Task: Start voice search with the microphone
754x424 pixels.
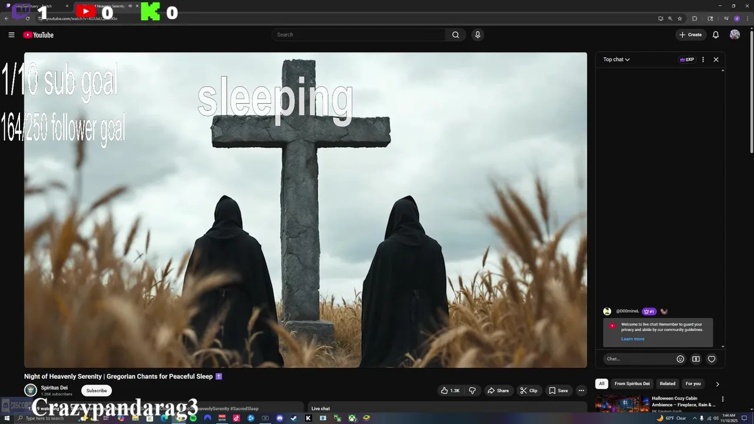Action: (x=478, y=35)
